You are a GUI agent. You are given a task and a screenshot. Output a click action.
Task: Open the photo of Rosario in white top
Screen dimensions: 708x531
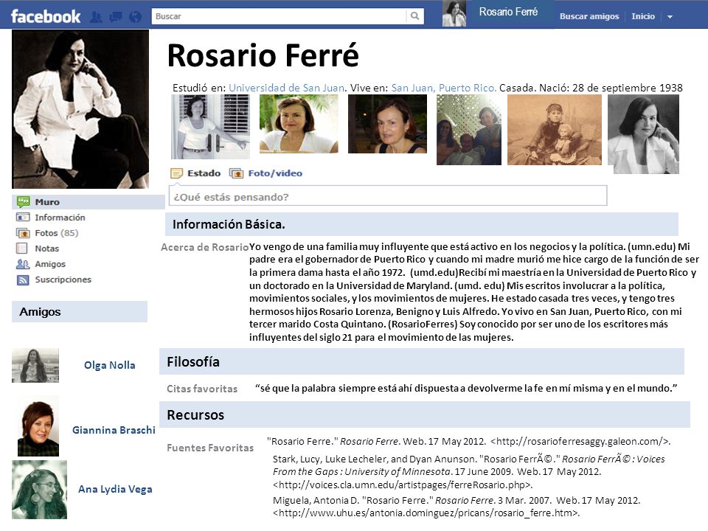click(299, 124)
